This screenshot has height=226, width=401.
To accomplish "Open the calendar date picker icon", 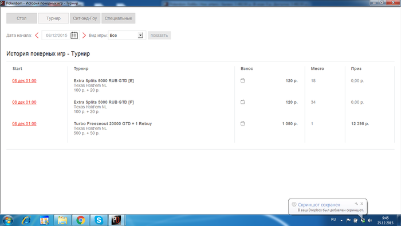I will tap(74, 36).
